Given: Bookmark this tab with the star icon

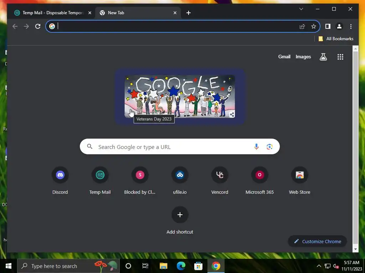Looking at the screenshot, I should point(314,26).
